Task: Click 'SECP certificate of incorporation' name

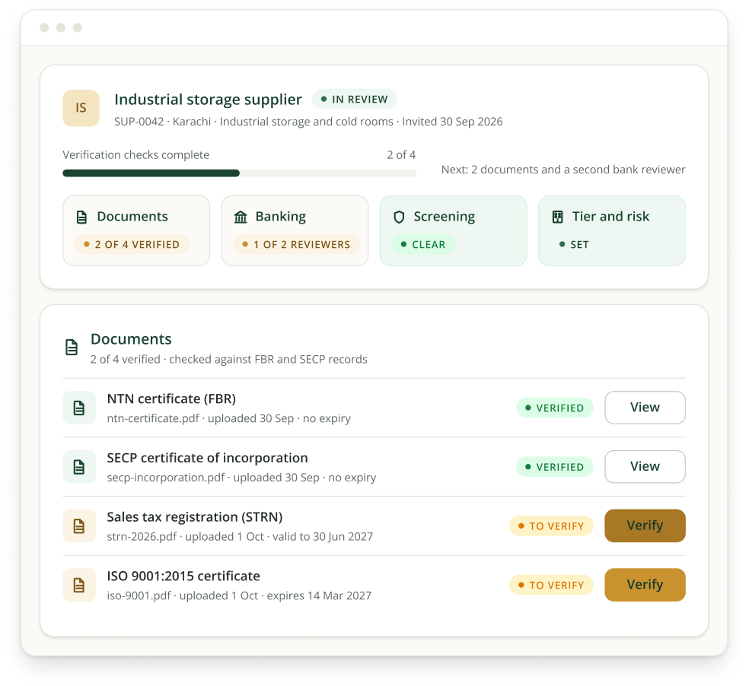Action: pos(207,459)
